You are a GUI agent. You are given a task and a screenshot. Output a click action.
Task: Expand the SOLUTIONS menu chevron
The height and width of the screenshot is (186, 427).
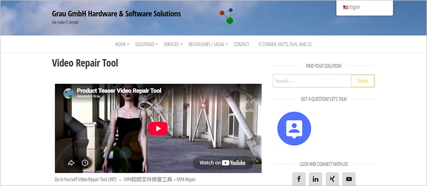point(157,44)
